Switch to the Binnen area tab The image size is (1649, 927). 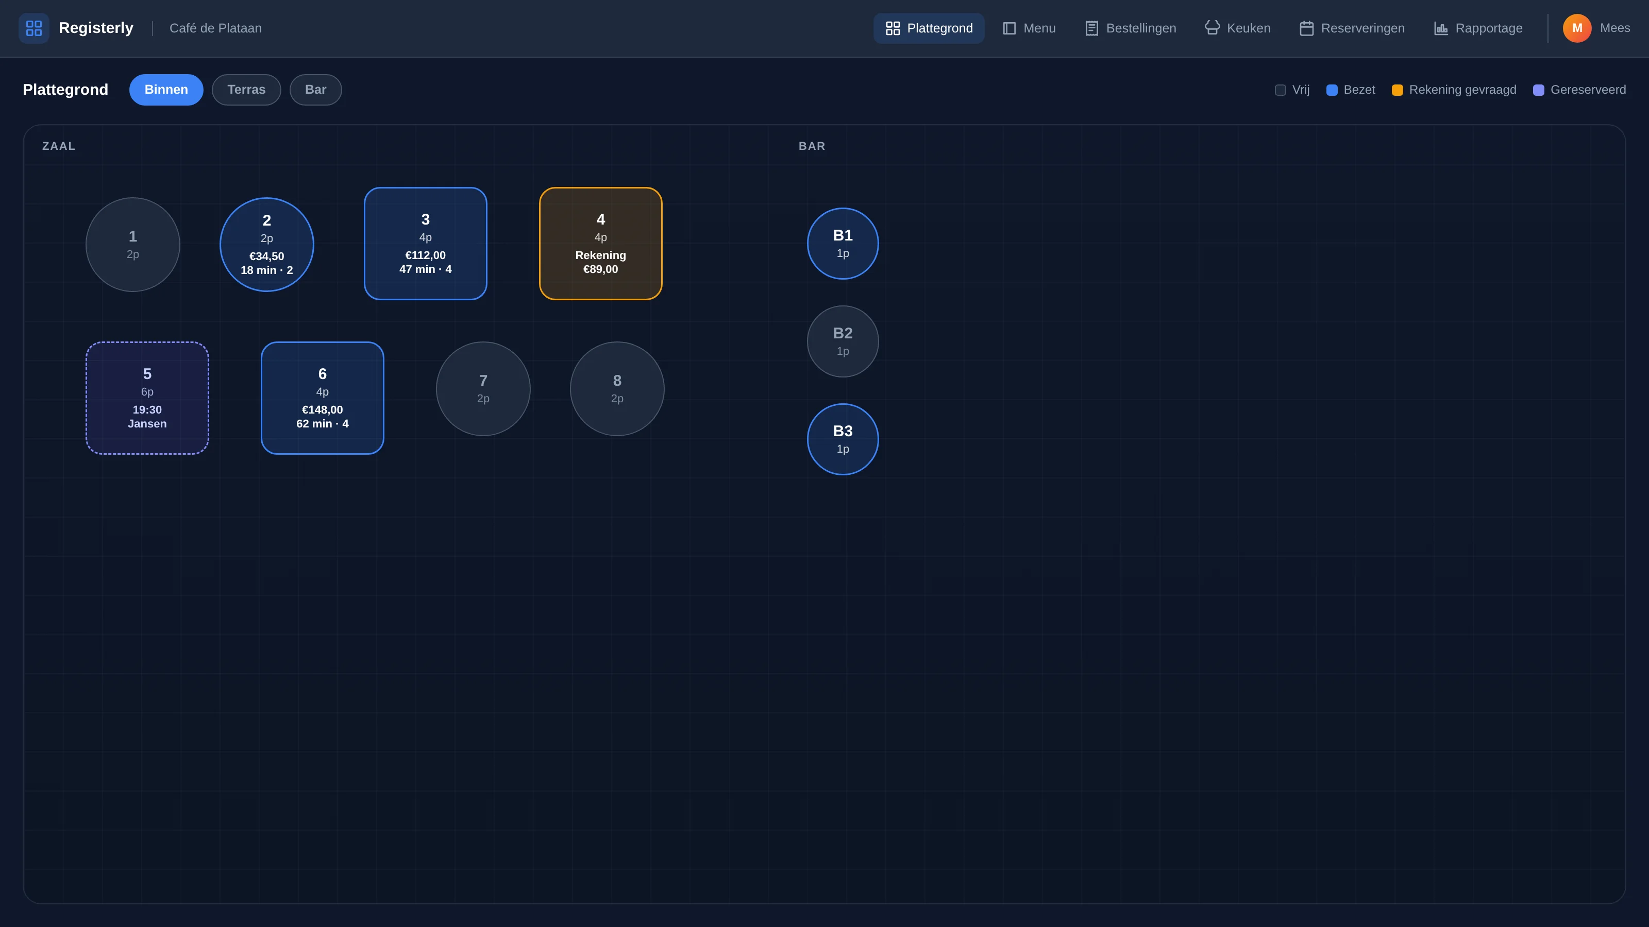[x=166, y=90]
